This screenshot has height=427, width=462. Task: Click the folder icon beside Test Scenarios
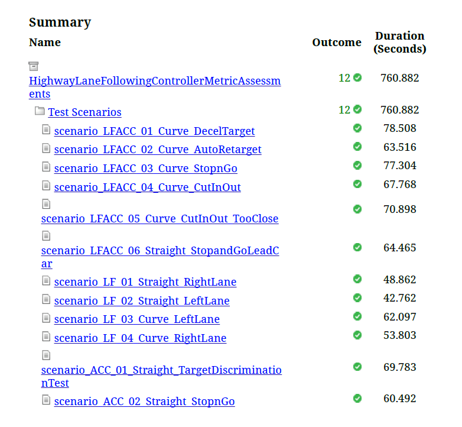40,111
